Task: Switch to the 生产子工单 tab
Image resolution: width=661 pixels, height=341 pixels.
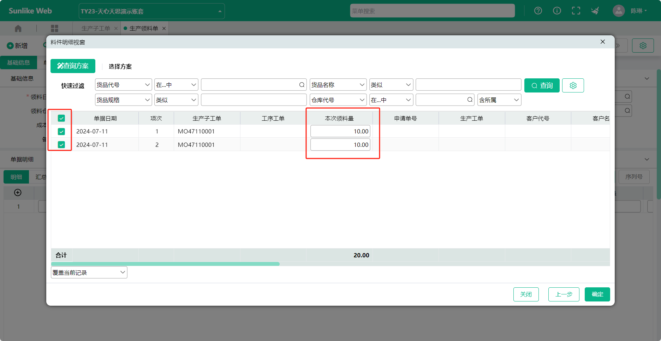Action: [x=96, y=28]
